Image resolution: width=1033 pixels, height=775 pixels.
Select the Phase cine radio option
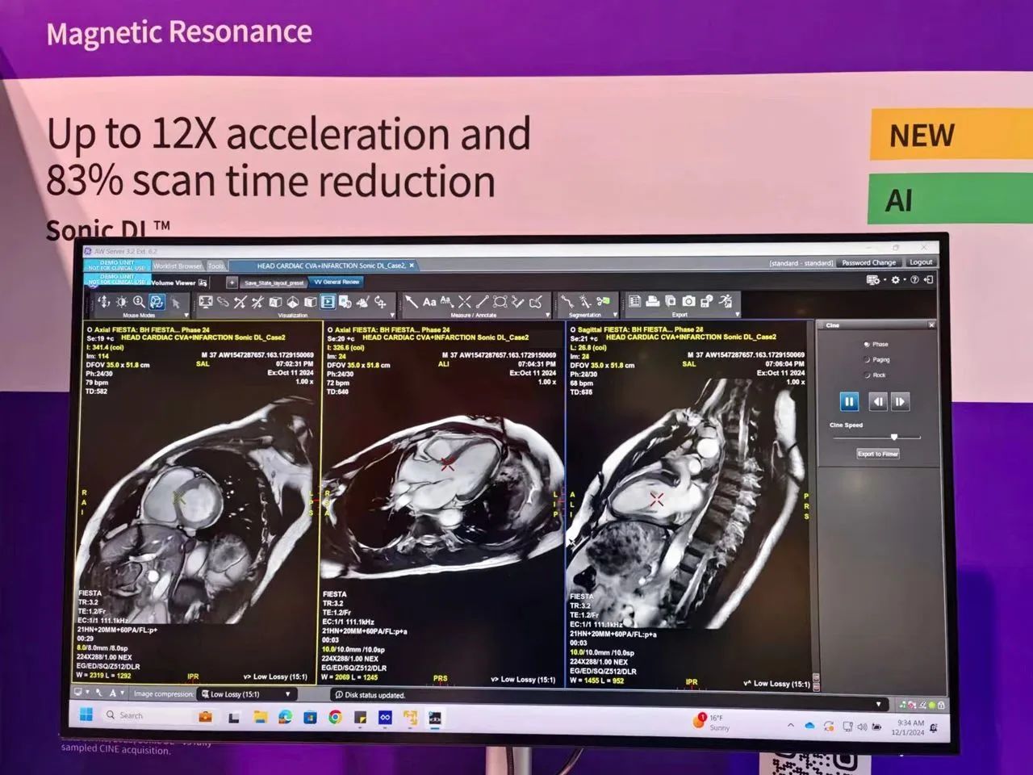[x=867, y=344]
